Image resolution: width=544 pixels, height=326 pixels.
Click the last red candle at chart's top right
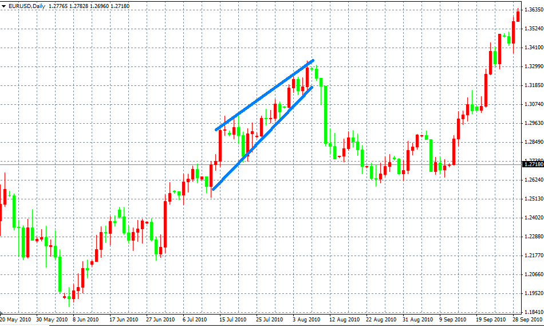(x=518, y=15)
